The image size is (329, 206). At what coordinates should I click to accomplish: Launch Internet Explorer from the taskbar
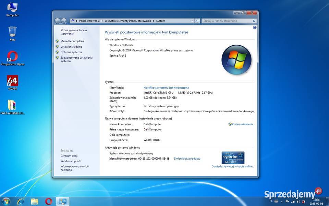click(x=20, y=201)
